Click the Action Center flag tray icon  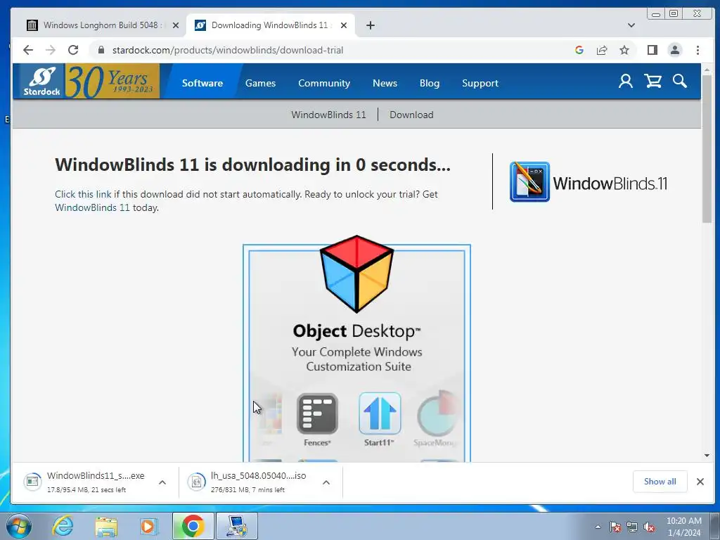pyautogui.click(x=615, y=527)
